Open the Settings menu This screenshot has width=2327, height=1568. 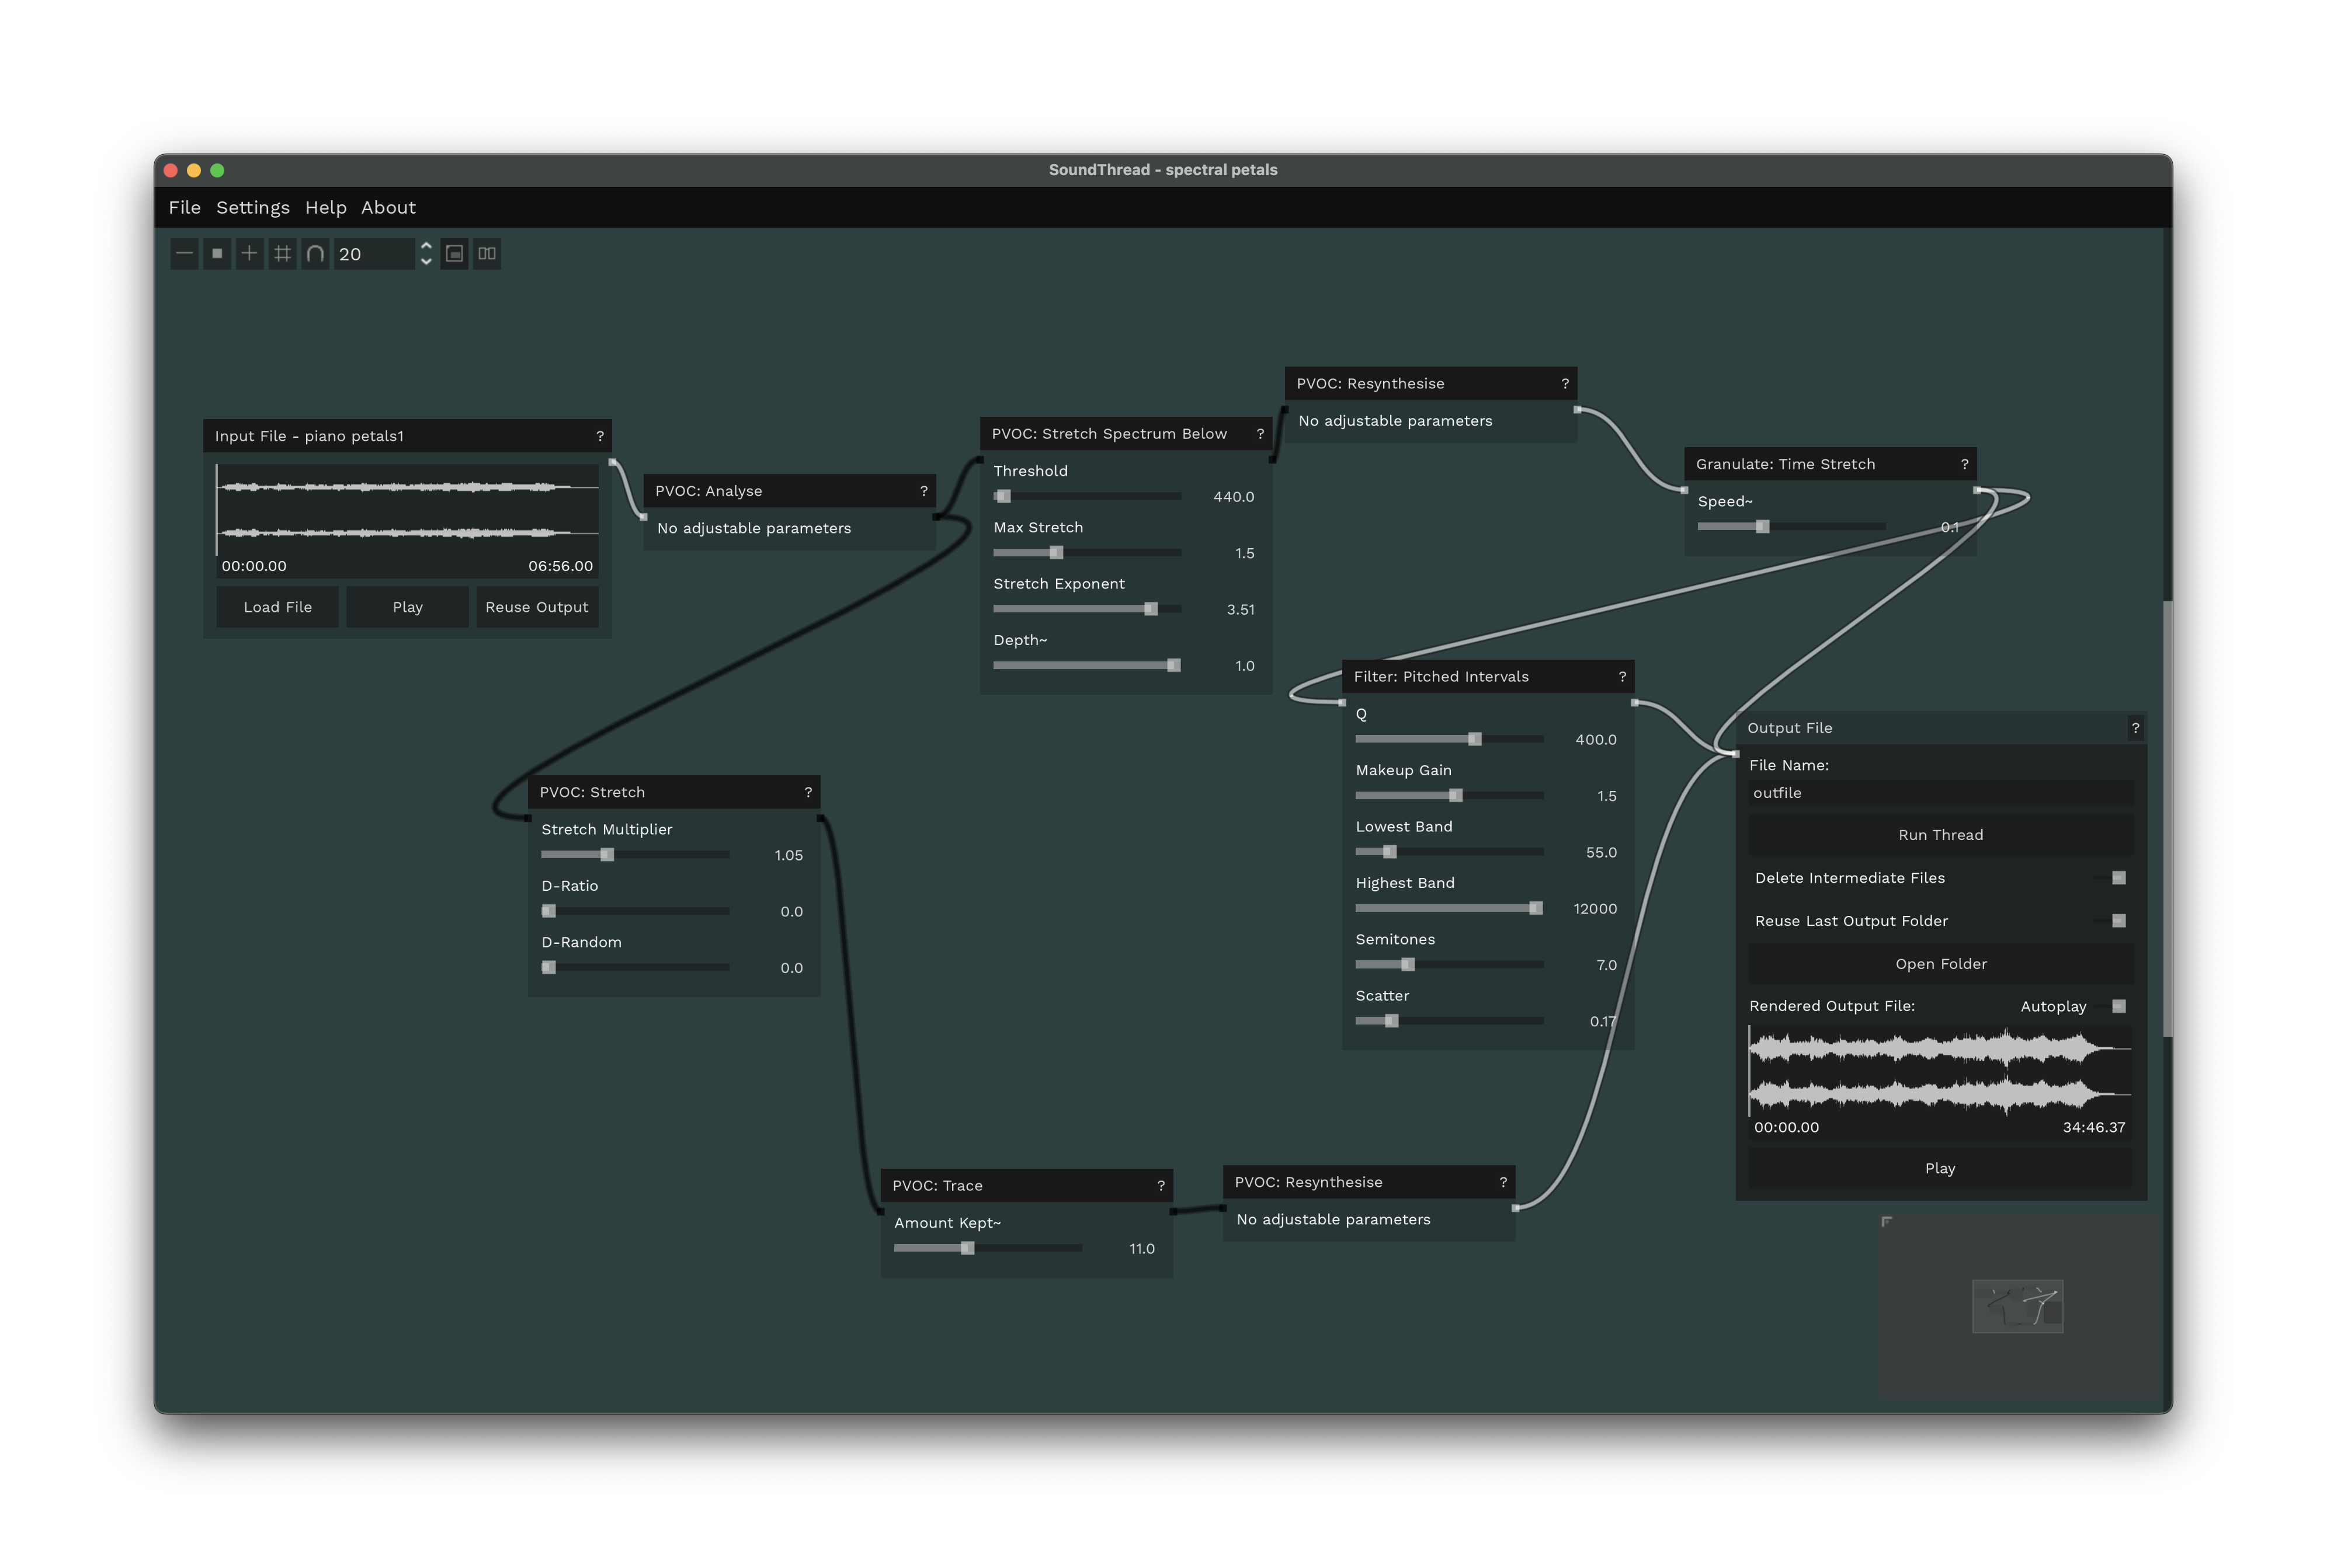click(x=252, y=207)
